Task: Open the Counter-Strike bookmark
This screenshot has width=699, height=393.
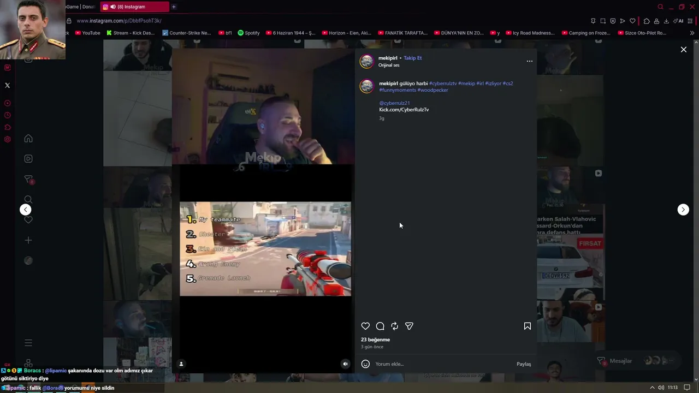Action: point(186,33)
